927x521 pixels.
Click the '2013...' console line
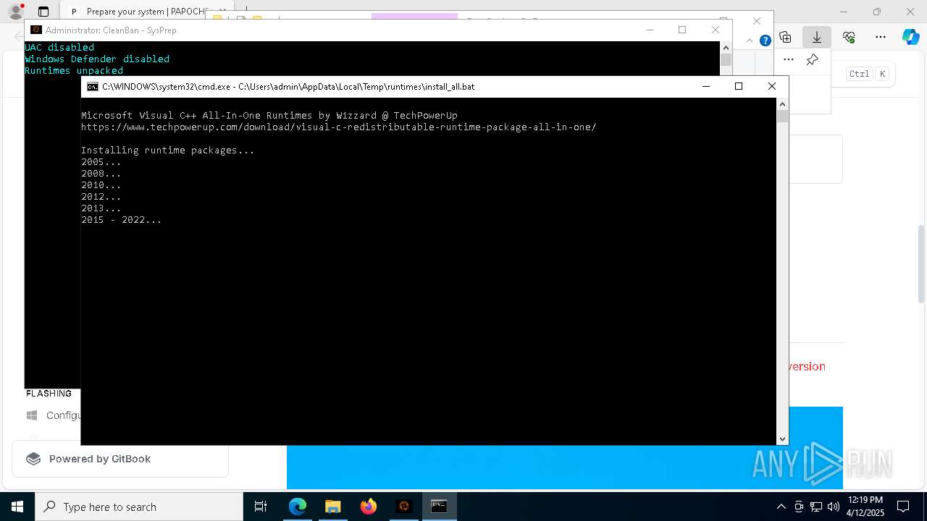click(101, 208)
